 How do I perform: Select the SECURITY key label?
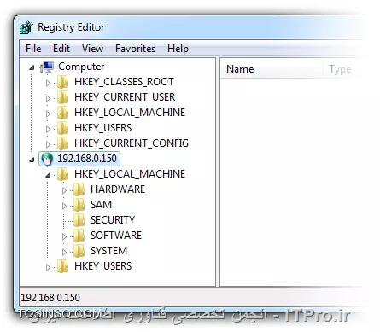(113, 220)
